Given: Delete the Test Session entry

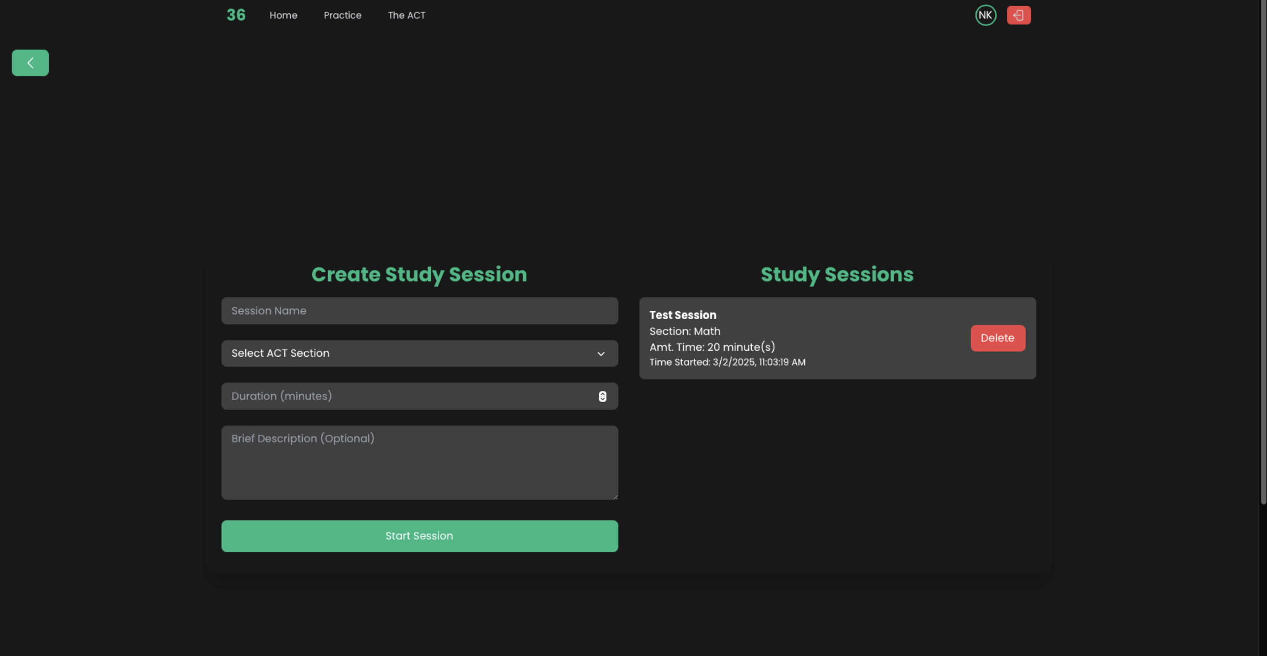Looking at the screenshot, I should click(997, 338).
